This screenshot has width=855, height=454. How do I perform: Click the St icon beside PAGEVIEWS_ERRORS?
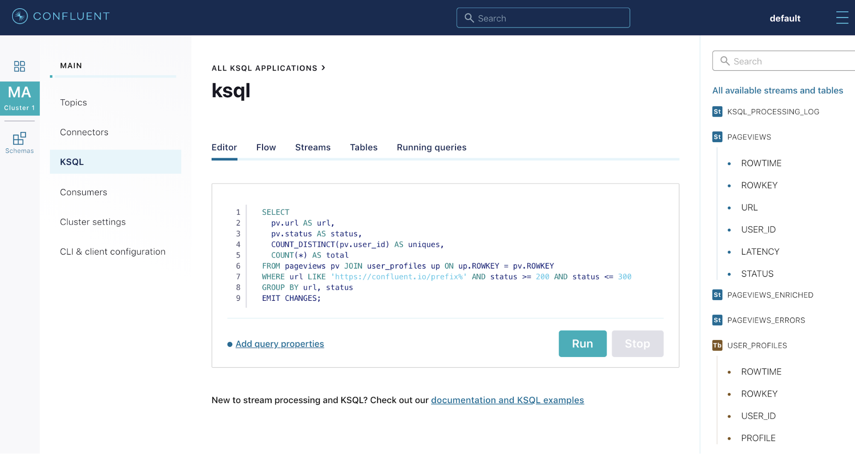click(x=717, y=320)
